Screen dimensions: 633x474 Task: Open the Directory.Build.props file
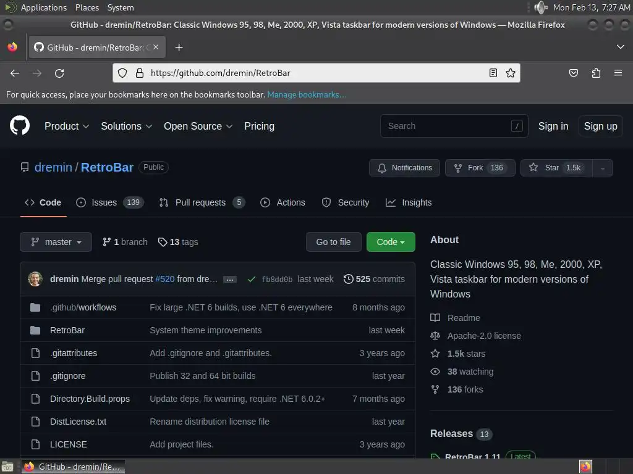coord(90,399)
